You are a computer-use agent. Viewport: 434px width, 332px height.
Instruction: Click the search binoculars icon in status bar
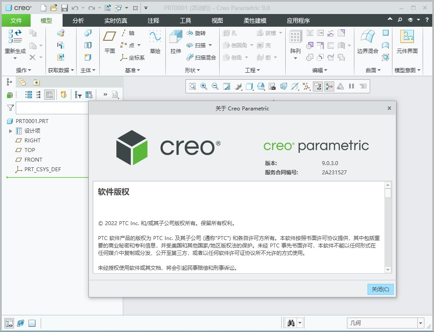click(x=290, y=323)
